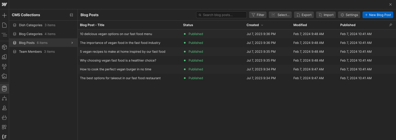Select the CMS database icon in sidebar
This screenshot has height=140, width=396.
pyautogui.click(x=4, y=89)
